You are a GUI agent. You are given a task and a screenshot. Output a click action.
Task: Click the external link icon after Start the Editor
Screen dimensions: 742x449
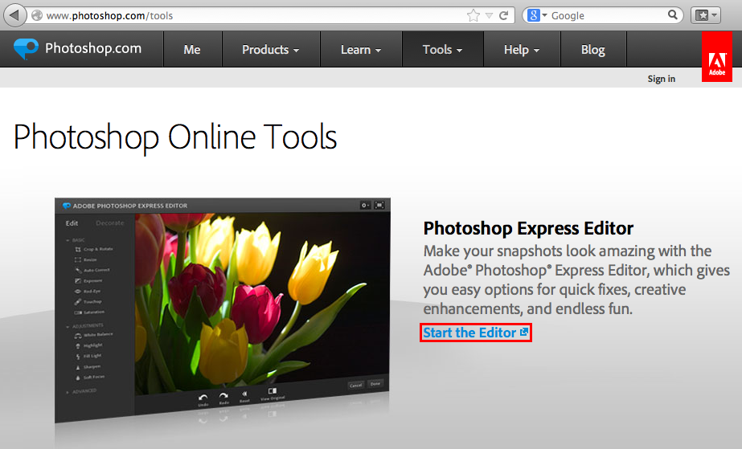(524, 333)
